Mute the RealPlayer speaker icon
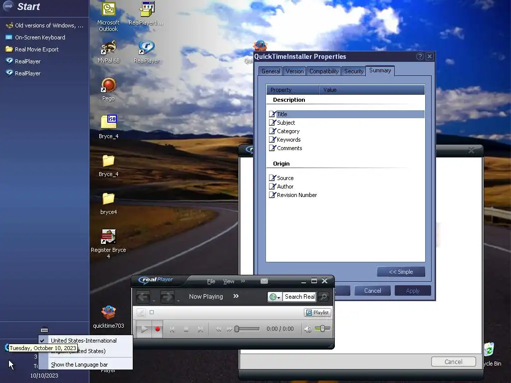This screenshot has height=383, width=511. coord(307,329)
